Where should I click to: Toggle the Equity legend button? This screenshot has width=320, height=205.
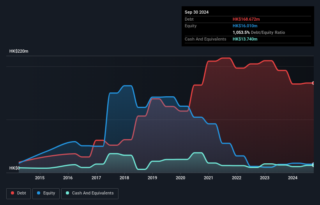coord(46,193)
